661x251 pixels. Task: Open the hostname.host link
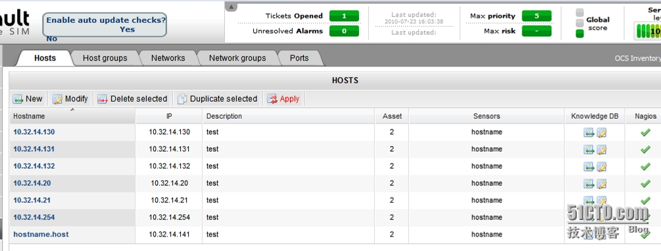41,234
